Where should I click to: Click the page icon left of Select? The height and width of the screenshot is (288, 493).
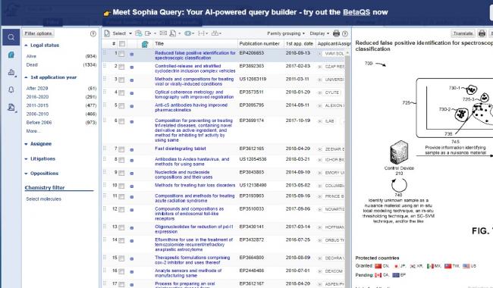tap(107, 33)
